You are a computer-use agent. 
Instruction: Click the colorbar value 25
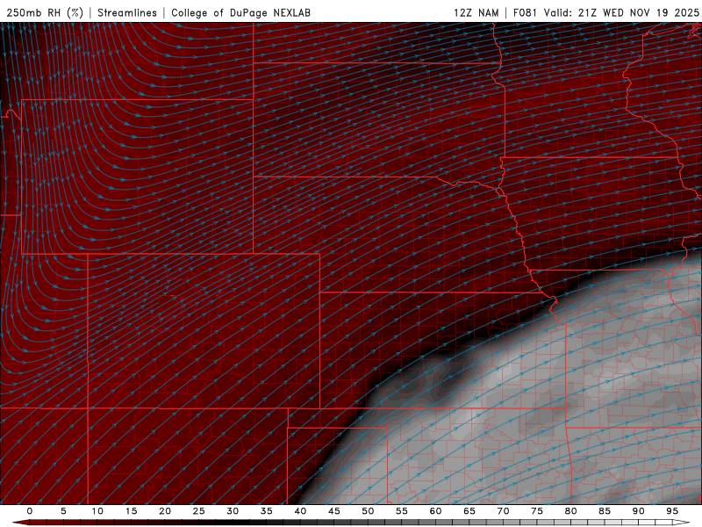[199, 511]
